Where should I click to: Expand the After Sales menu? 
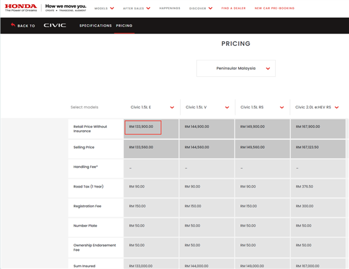pos(137,8)
